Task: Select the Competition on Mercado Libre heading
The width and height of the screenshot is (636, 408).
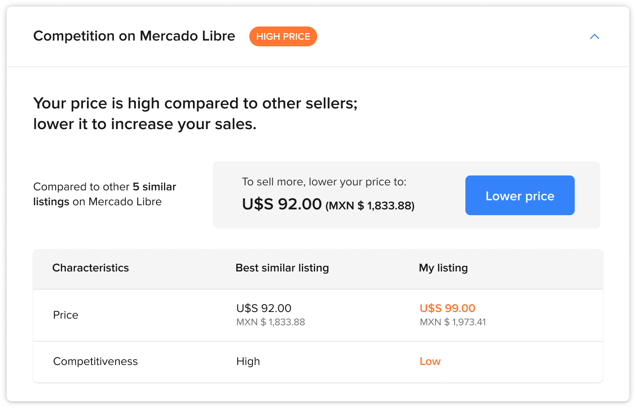Action: (x=134, y=36)
